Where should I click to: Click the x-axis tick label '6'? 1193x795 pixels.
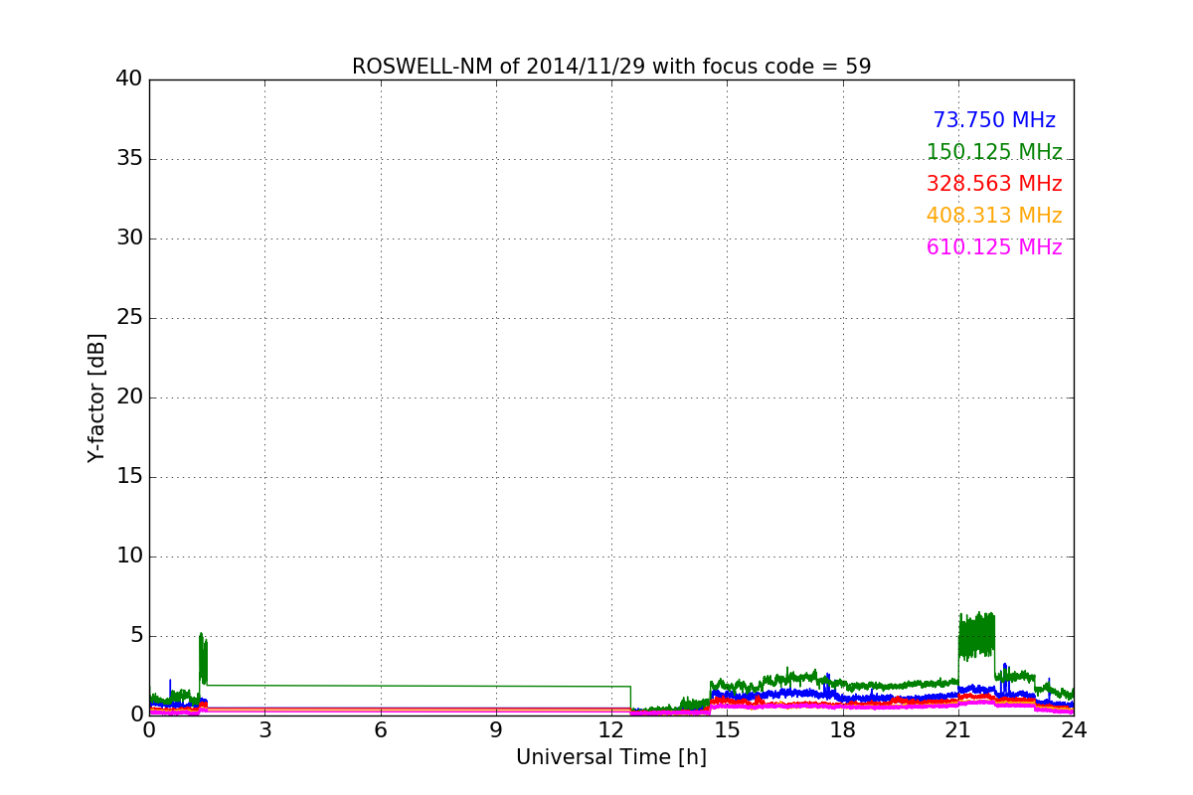coord(381,730)
